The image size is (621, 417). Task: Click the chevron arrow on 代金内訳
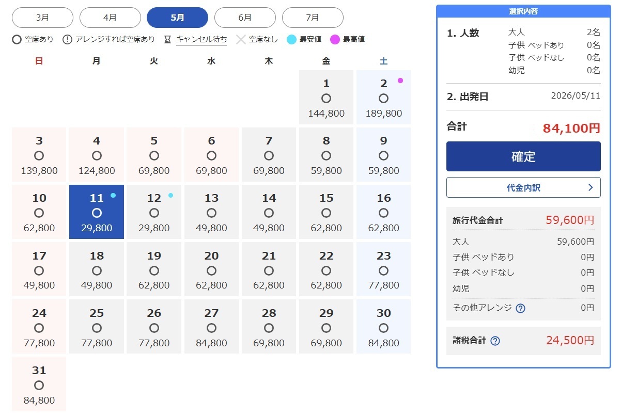point(591,187)
